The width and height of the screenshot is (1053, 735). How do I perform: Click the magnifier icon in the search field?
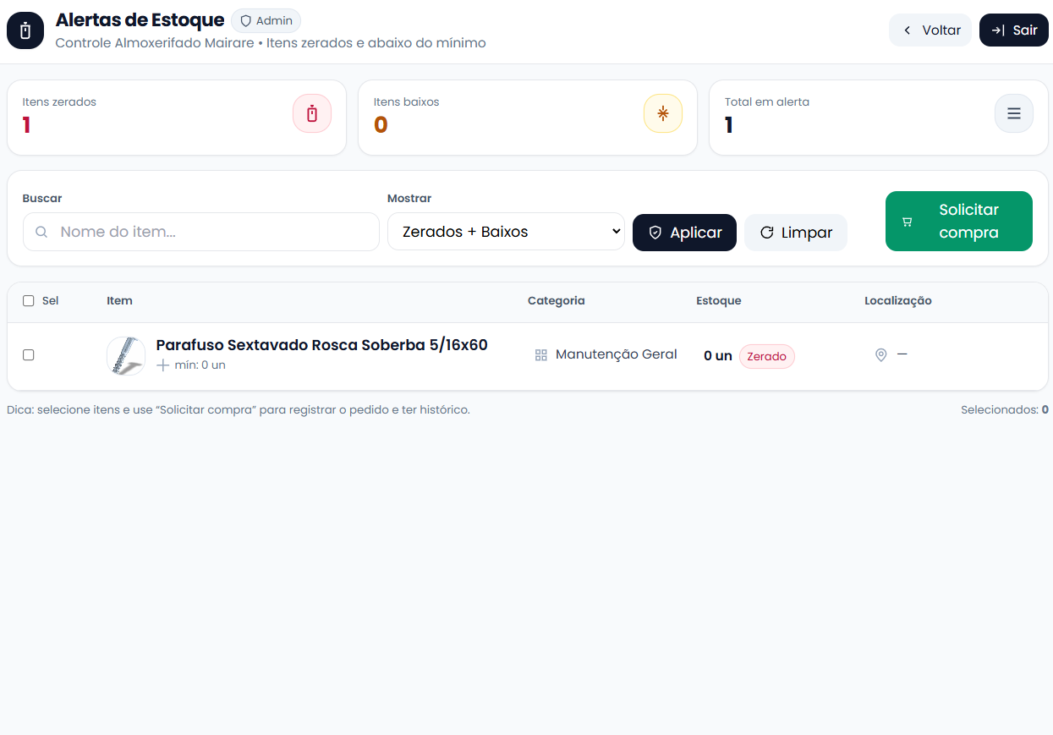coord(41,232)
